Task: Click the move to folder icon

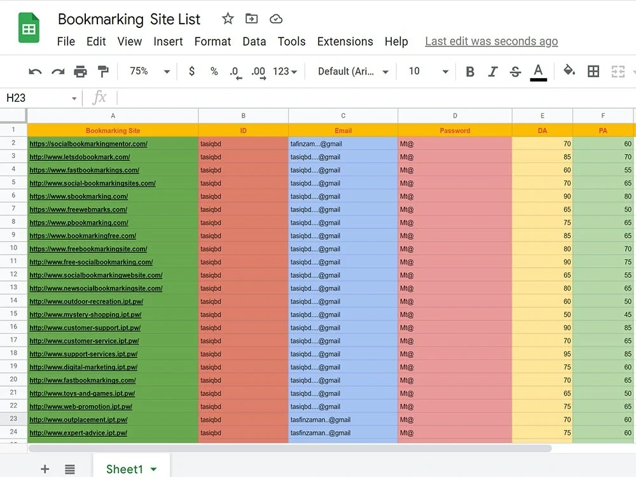Action: 251,18
